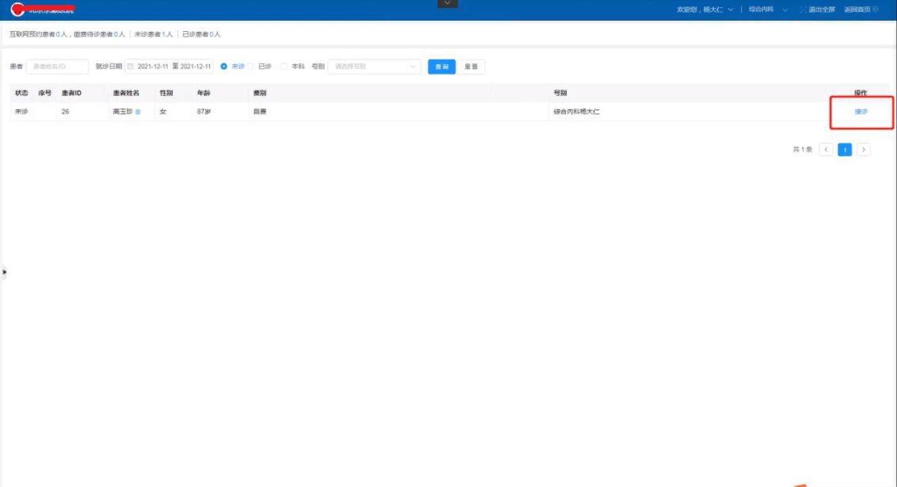Viewport: 897px width, 487px height.
Task: Select the 已诊 radio button
Action: (x=251, y=66)
